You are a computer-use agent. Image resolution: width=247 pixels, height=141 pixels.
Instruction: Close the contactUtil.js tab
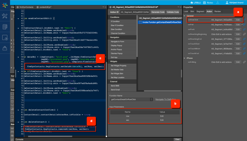click(x=38, y=7)
